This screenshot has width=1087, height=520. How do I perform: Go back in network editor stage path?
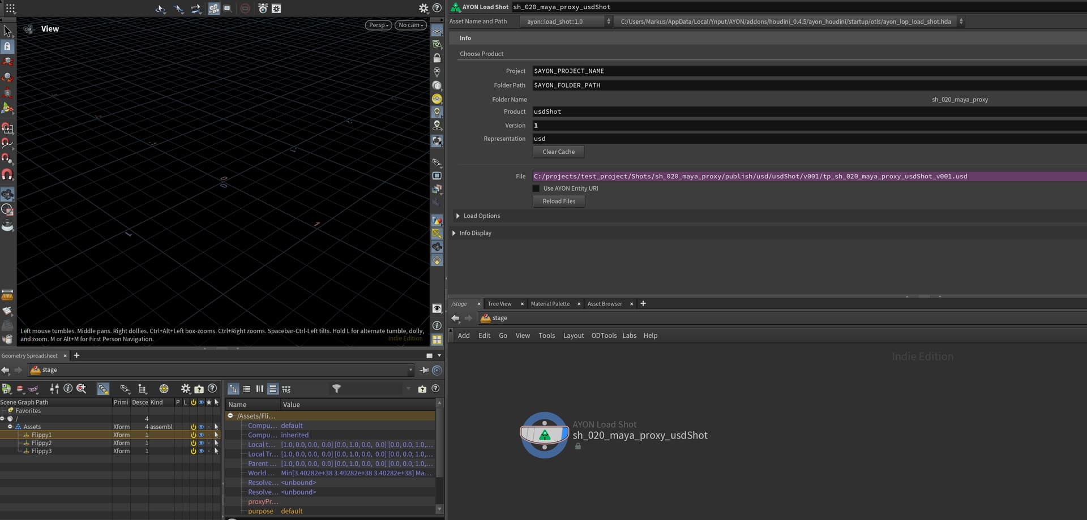pos(455,318)
